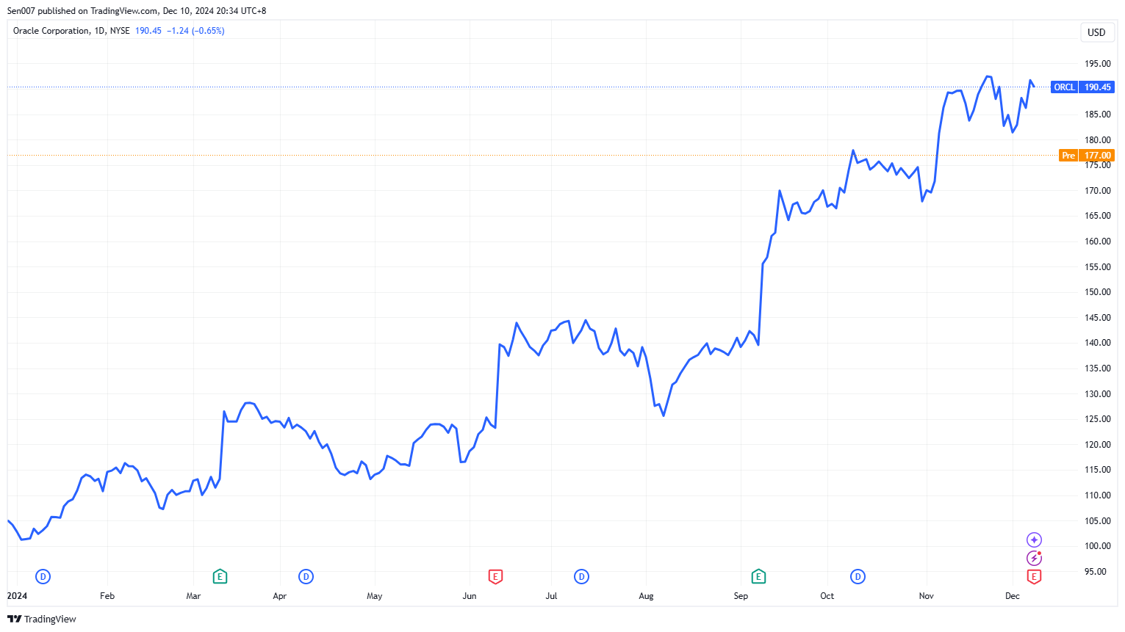This screenshot has height=632, width=1125.
Task: Click the December earnings E marker
Action: 1034,577
